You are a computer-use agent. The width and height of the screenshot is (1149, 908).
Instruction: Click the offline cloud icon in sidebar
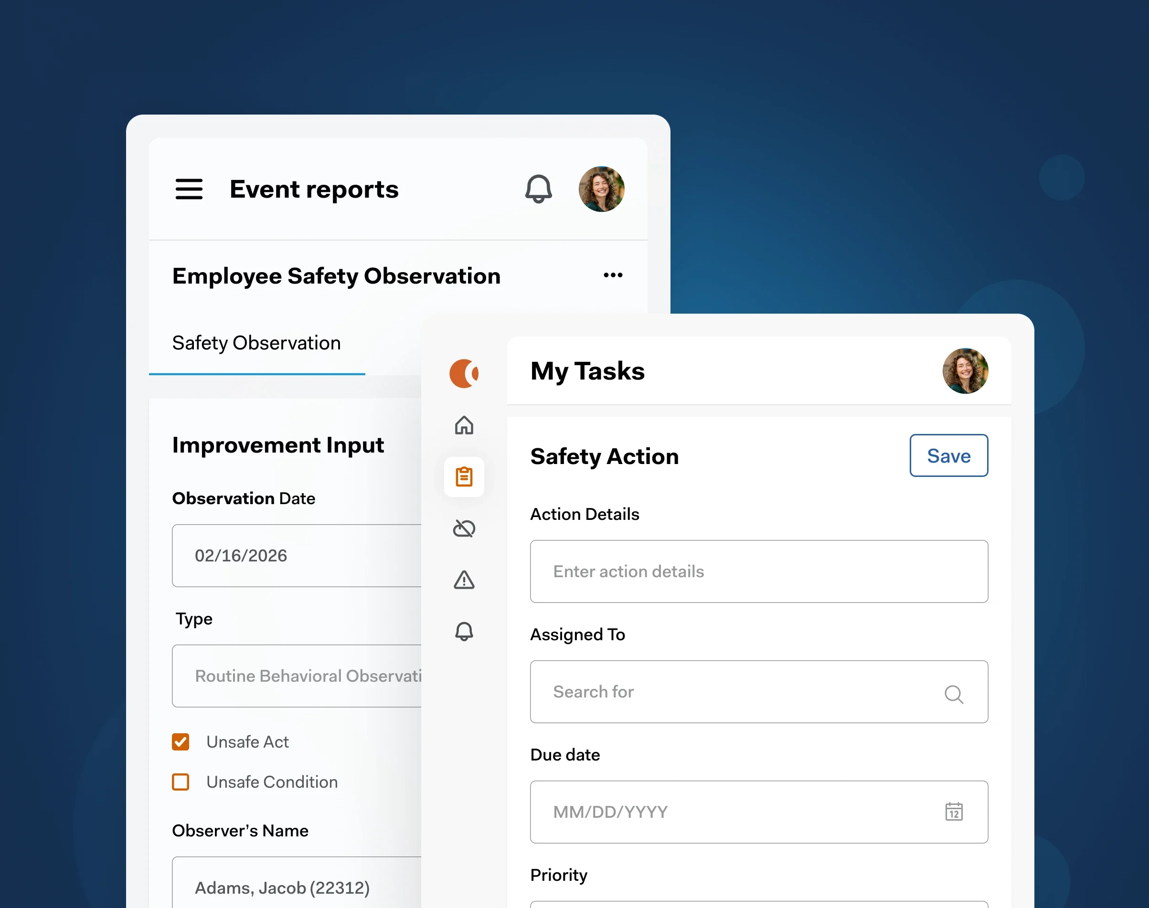pos(464,528)
